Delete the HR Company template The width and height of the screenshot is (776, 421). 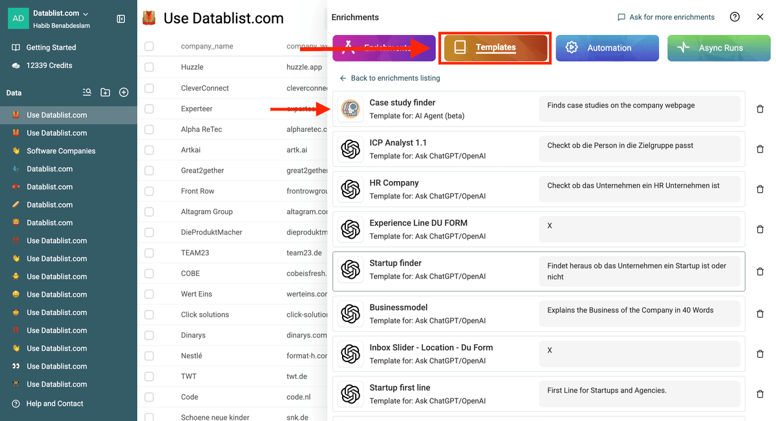[760, 189]
